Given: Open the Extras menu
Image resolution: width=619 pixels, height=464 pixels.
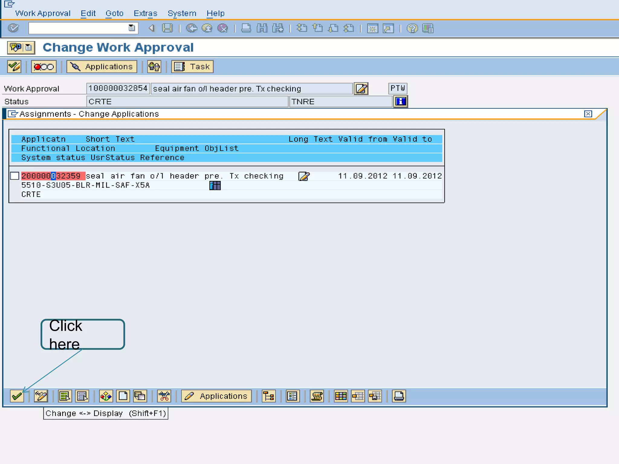Looking at the screenshot, I should pos(145,13).
